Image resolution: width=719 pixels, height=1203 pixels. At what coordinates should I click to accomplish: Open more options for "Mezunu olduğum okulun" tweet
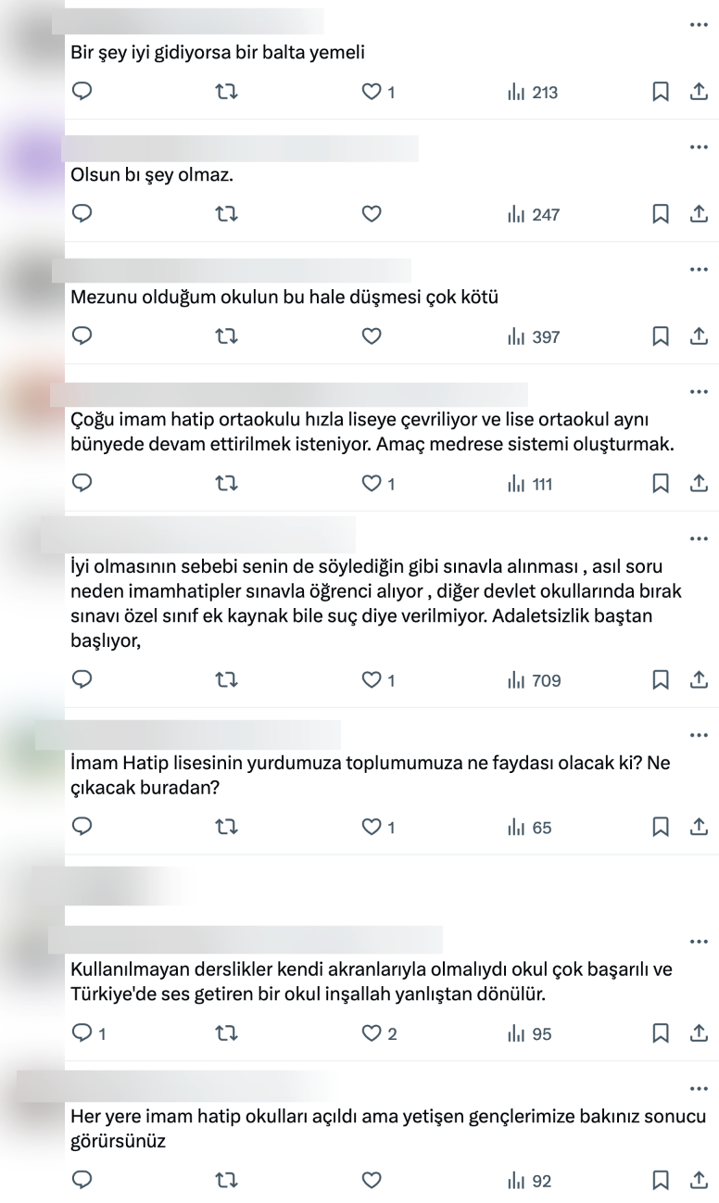tap(700, 268)
